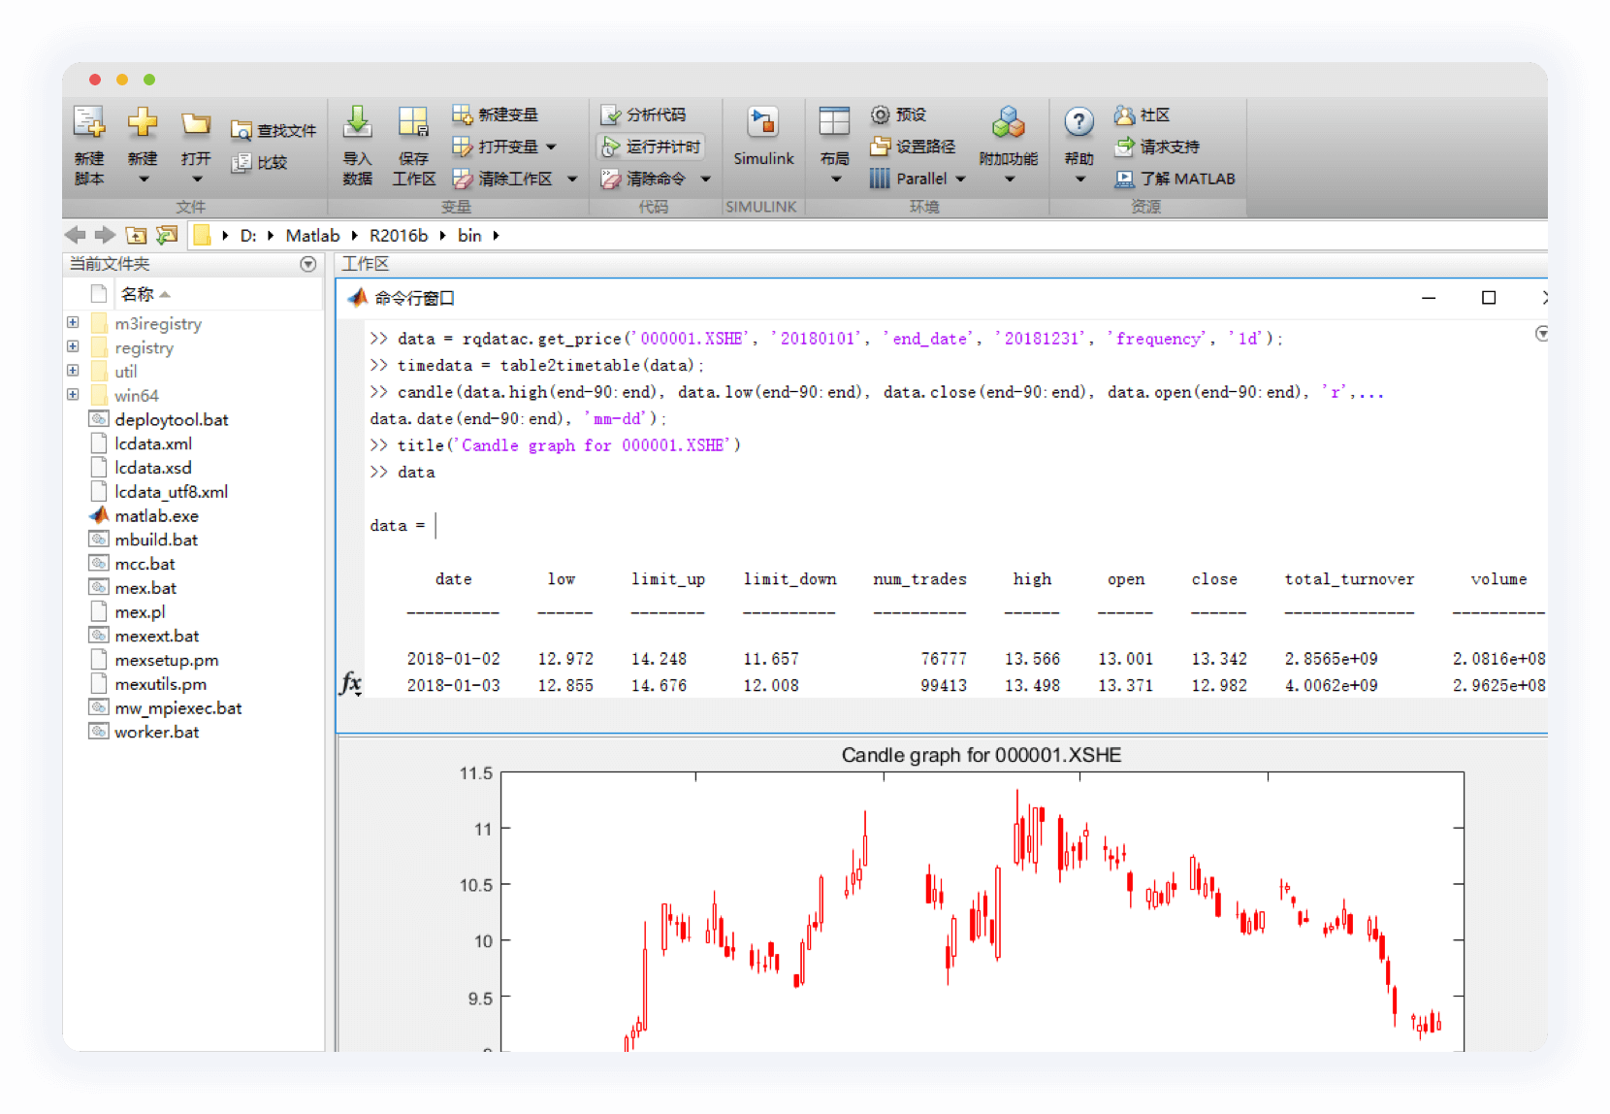Screen dimensions: 1610x1114
Task: Sort files by Name (名称) column header
Action: click(138, 294)
